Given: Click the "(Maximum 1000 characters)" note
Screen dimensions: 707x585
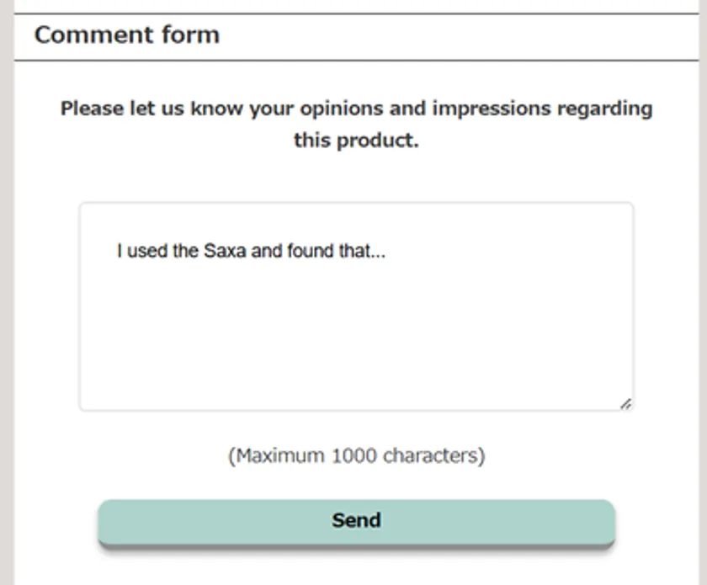Looking at the screenshot, I should [x=356, y=456].
